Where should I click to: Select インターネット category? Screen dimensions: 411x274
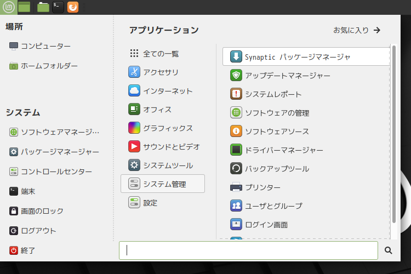[x=163, y=90]
